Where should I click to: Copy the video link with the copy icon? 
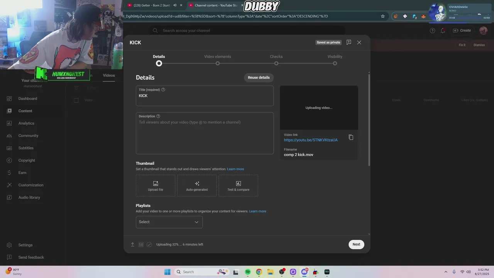351,137
